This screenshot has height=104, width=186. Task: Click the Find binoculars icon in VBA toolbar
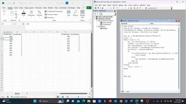tap(114, 8)
